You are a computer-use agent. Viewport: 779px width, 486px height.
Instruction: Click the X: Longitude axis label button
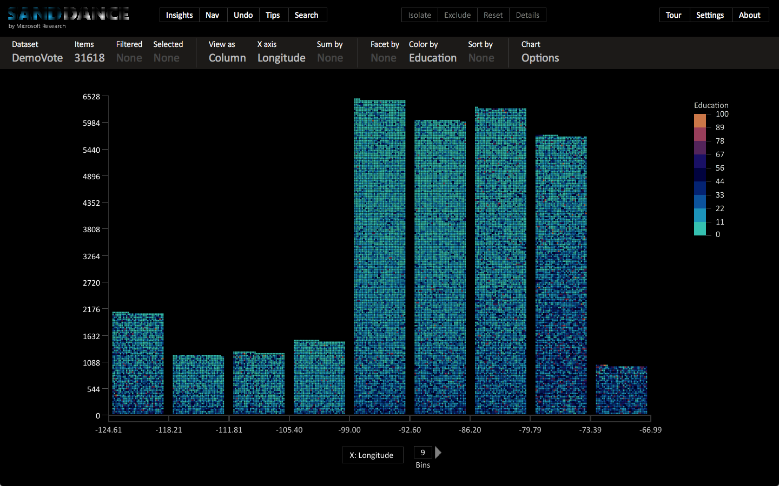click(x=372, y=455)
